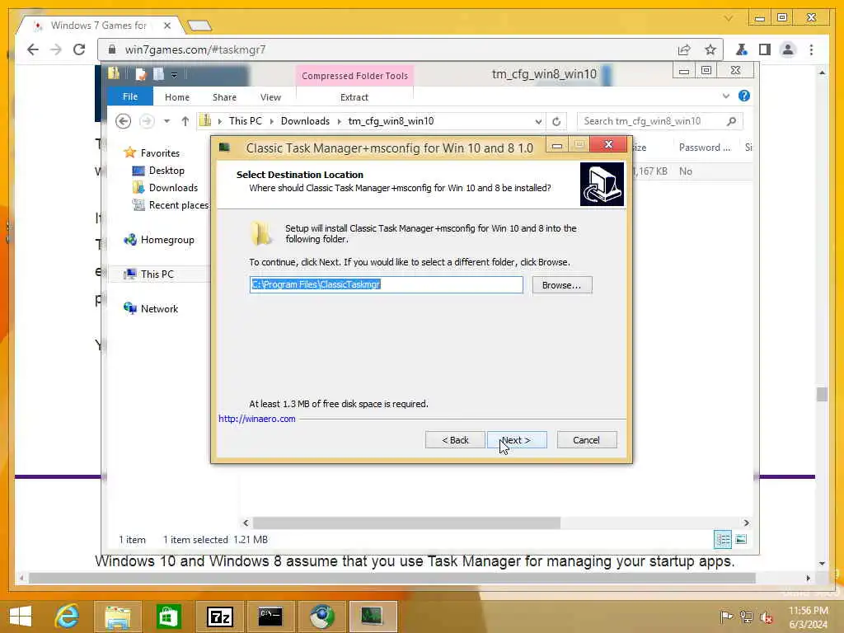Image resolution: width=844 pixels, height=633 pixels.
Task: Go forward in Explorer navigation
Action: pyautogui.click(x=147, y=121)
